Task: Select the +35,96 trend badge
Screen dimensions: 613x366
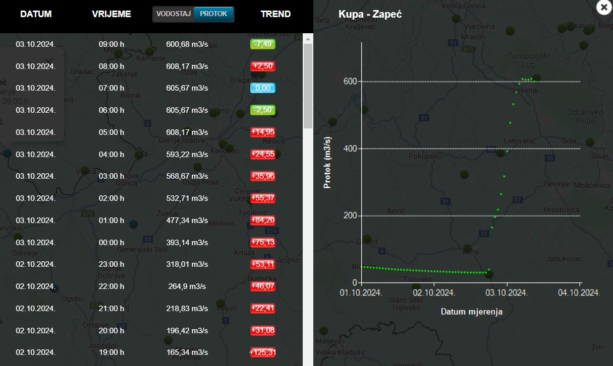Action: point(263,176)
